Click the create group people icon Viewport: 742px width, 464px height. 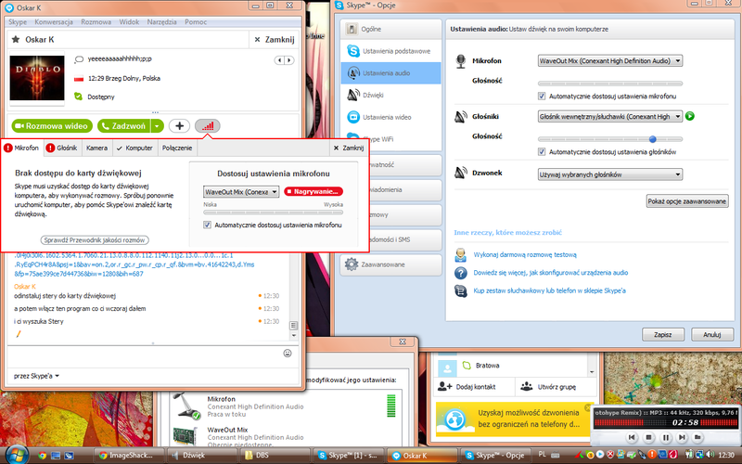pos(526,386)
